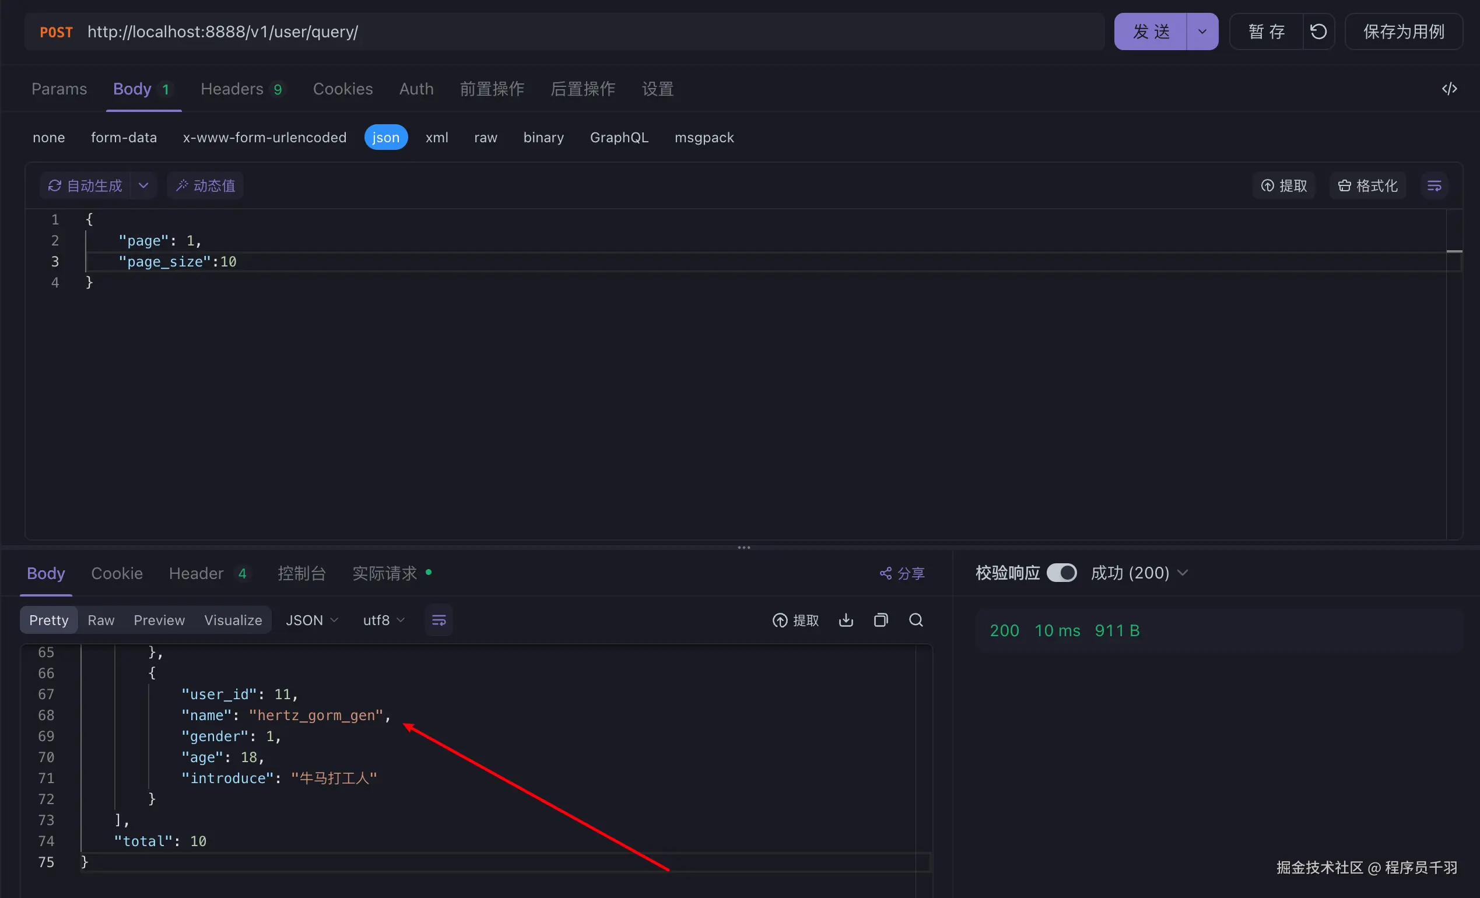Click the 发送 send button
The height and width of the screenshot is (898, 1480).
pos(1151,31)
